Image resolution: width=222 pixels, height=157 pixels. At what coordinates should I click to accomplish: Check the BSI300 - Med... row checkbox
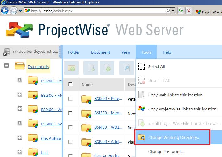click(x=70, y=113)
